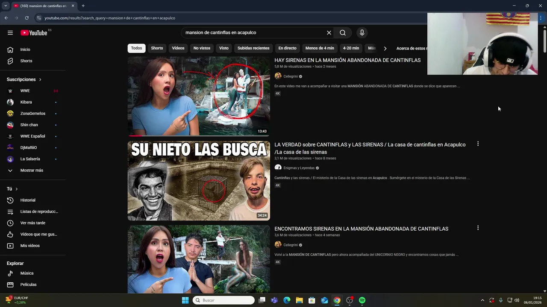The image size is (547, 307).
Task: Close the YouTube browser tab
Action: (73, 6)
